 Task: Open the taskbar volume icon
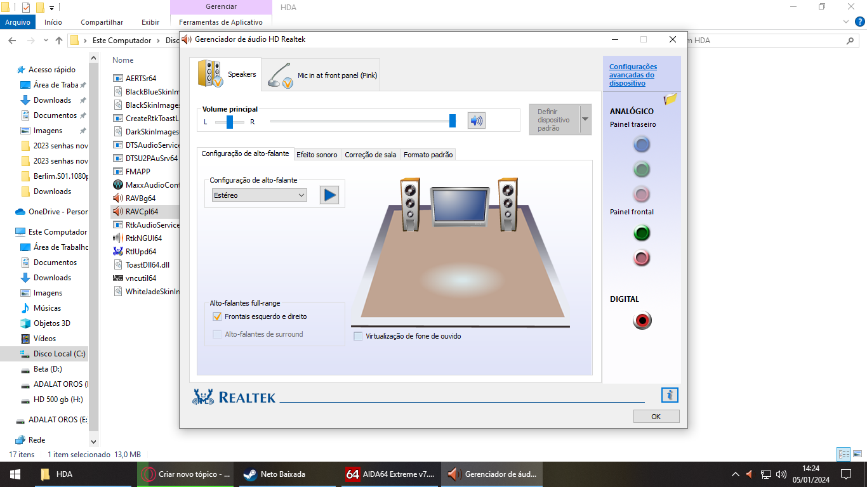pos(781,474)
